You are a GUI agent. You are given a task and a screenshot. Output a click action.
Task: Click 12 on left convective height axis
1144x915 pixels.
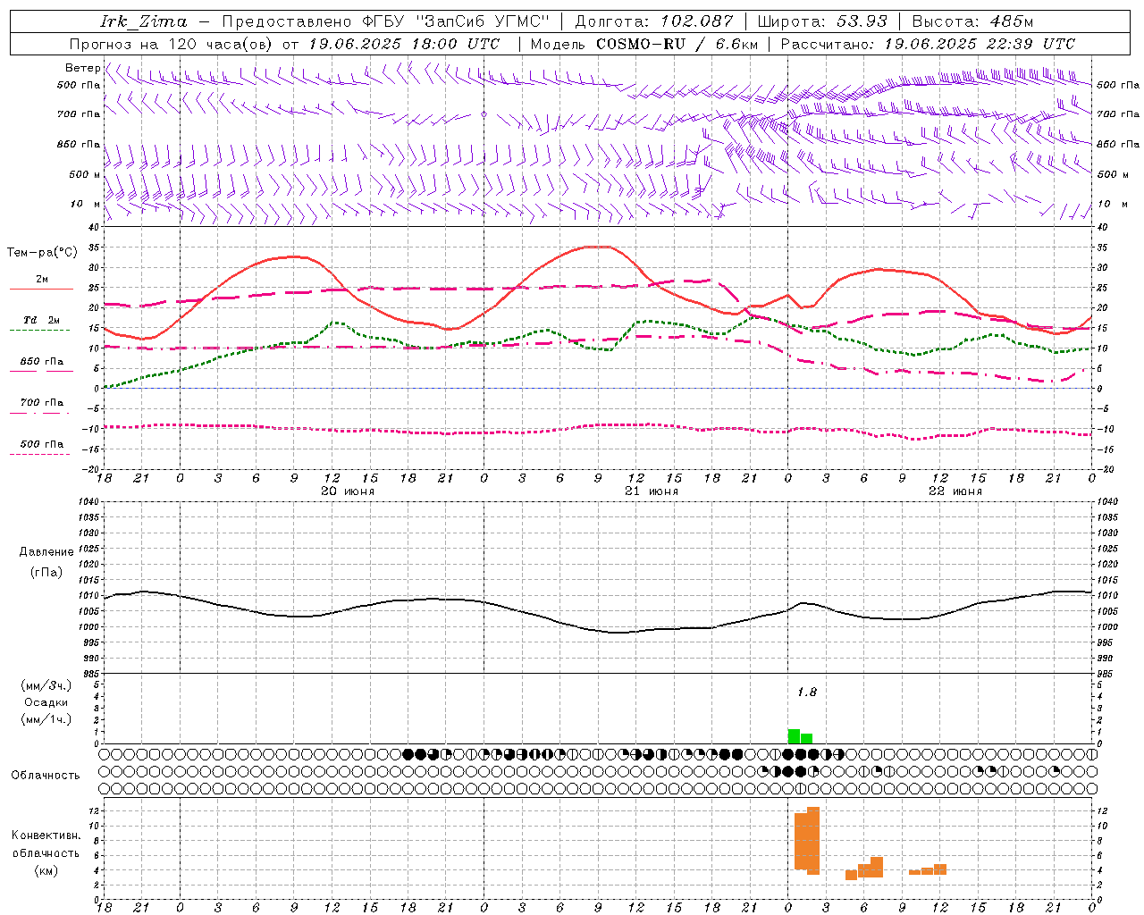pyautogui.click(x=94, y=810)
